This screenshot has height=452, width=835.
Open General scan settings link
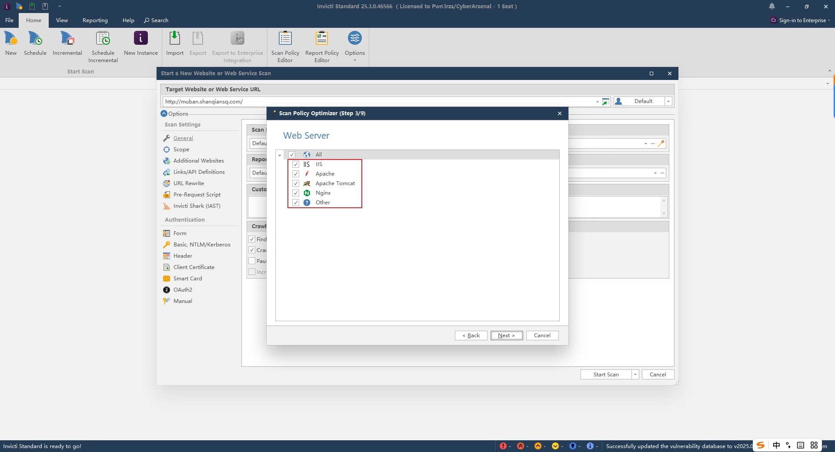pos(183,138)
